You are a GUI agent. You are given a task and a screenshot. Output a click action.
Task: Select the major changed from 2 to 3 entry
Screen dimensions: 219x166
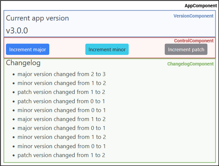point(61,74)
